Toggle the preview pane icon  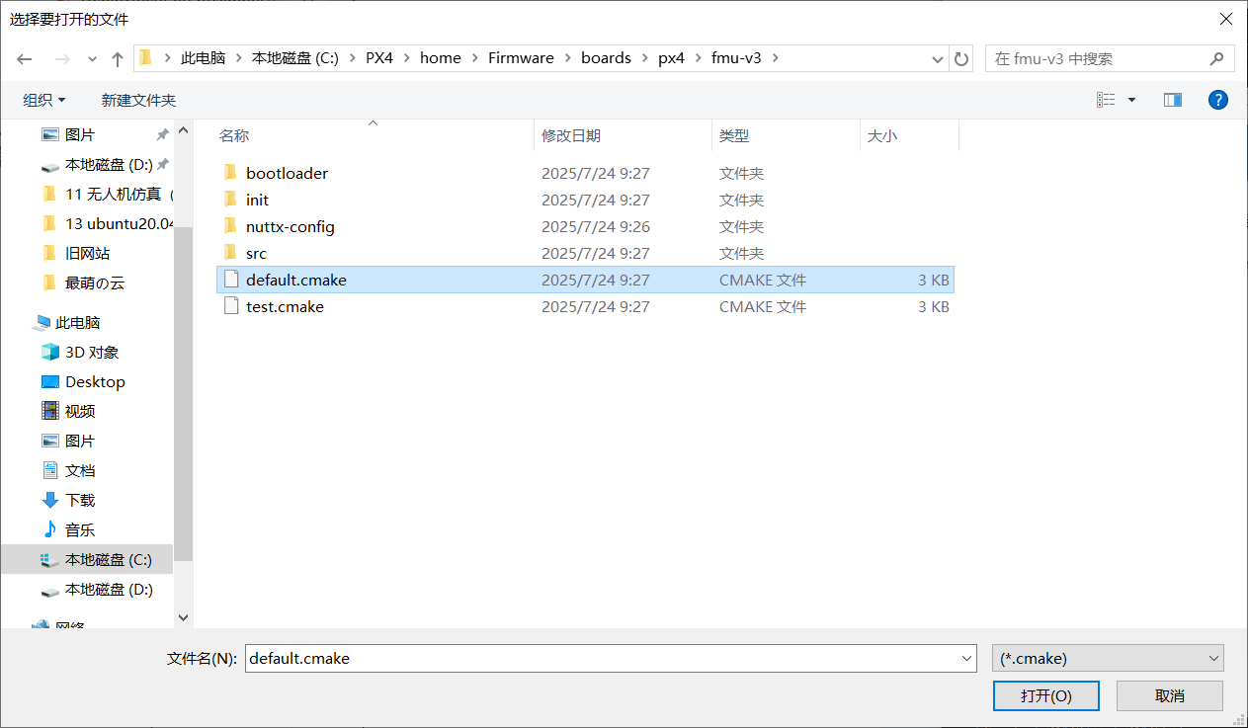[x=1173, y=100]
